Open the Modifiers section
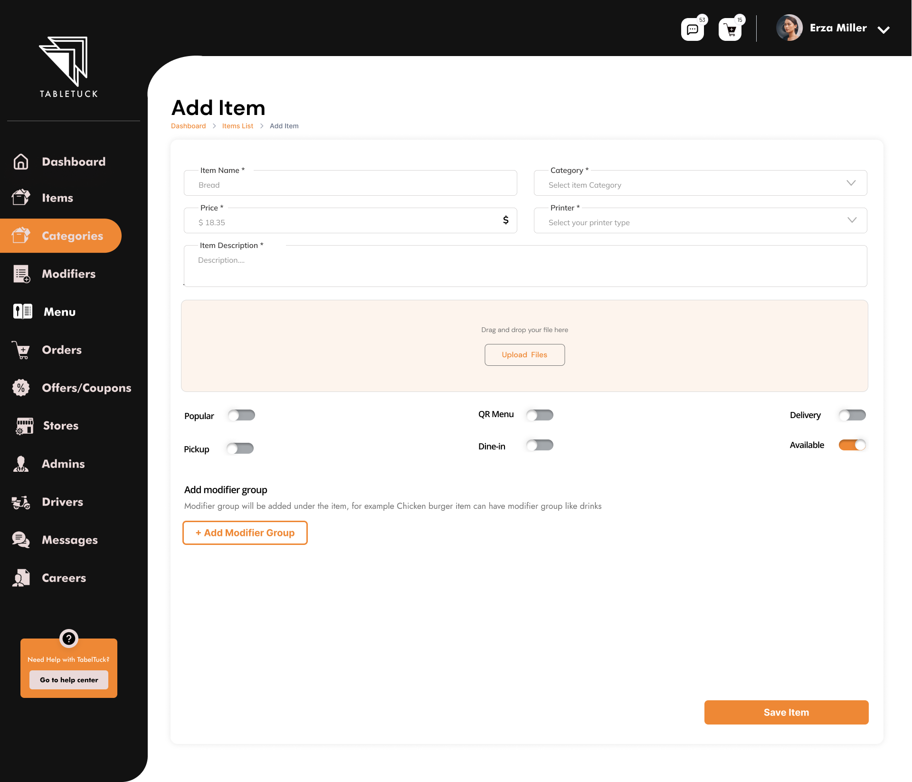Viewport: 912px width, 782px height. click(68, 274)
